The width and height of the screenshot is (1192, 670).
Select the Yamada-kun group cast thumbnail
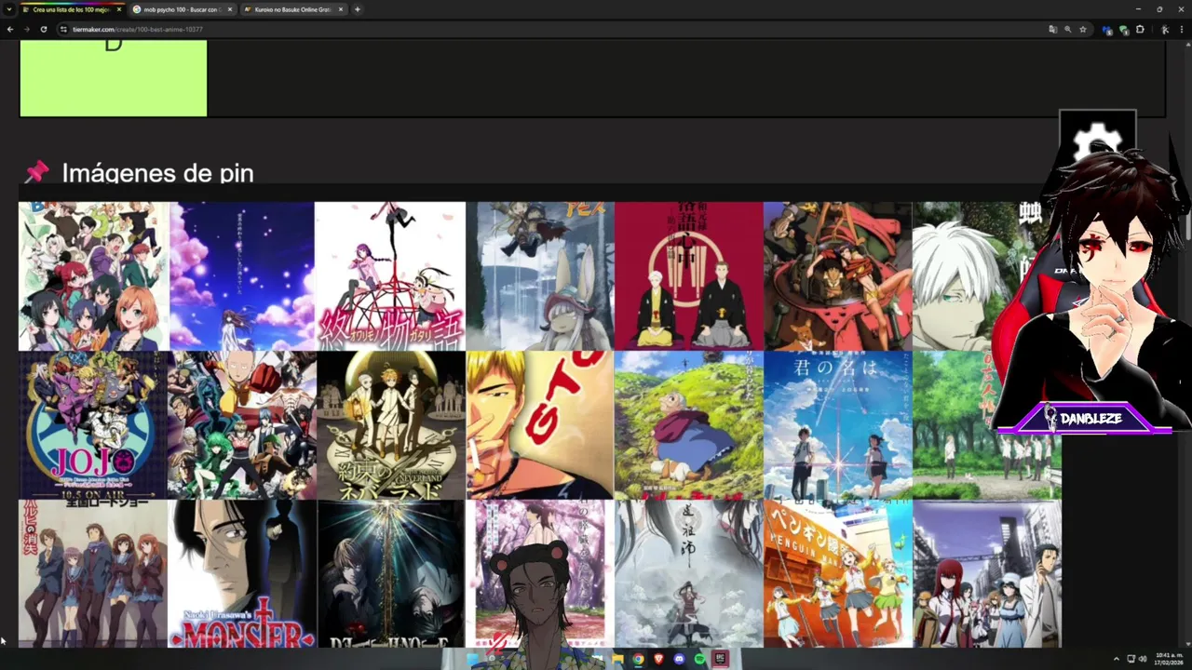point(93,276)
